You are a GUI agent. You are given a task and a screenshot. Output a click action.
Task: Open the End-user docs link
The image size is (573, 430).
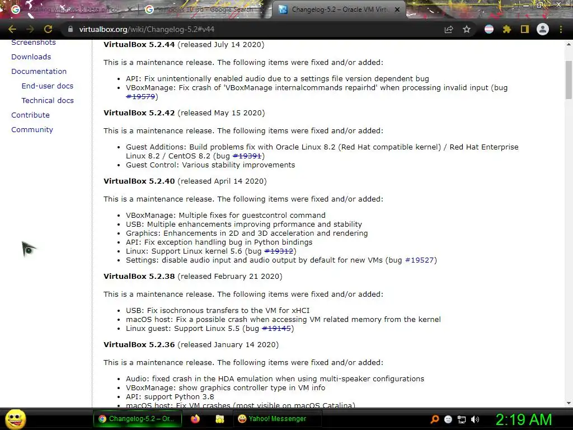point(48,86)
